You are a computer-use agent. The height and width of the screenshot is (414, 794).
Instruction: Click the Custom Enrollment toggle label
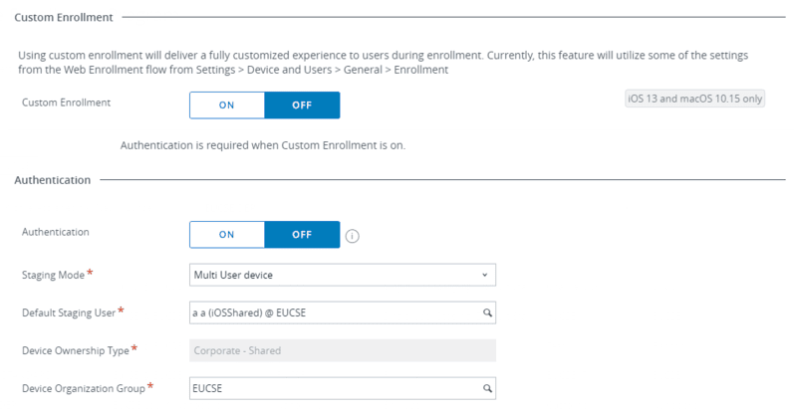pyautogui.click(x=66, y=103)
